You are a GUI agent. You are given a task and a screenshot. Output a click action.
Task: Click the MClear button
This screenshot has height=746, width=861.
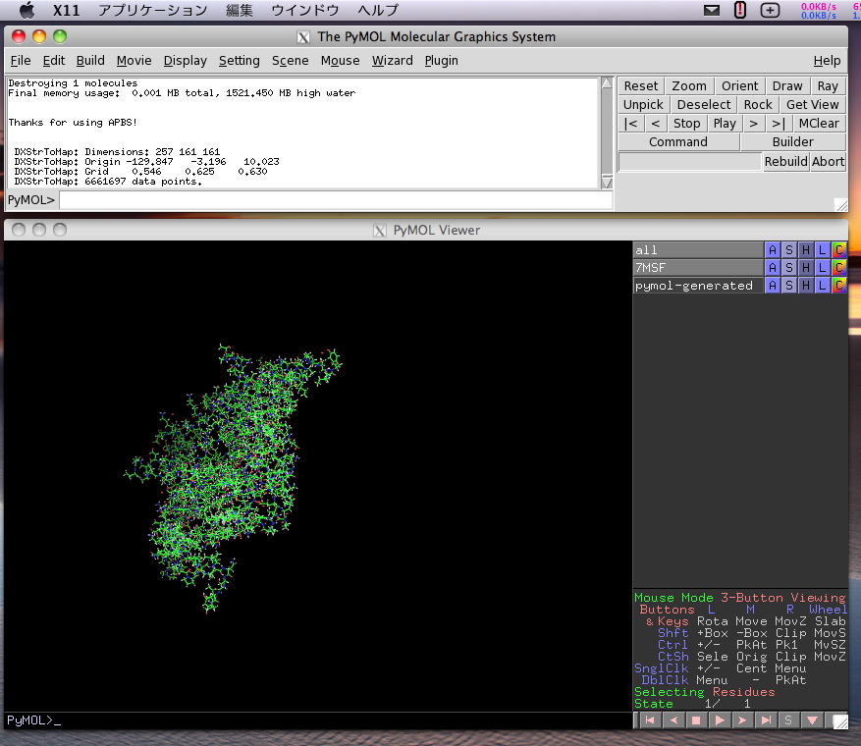[x=819, y=123]
